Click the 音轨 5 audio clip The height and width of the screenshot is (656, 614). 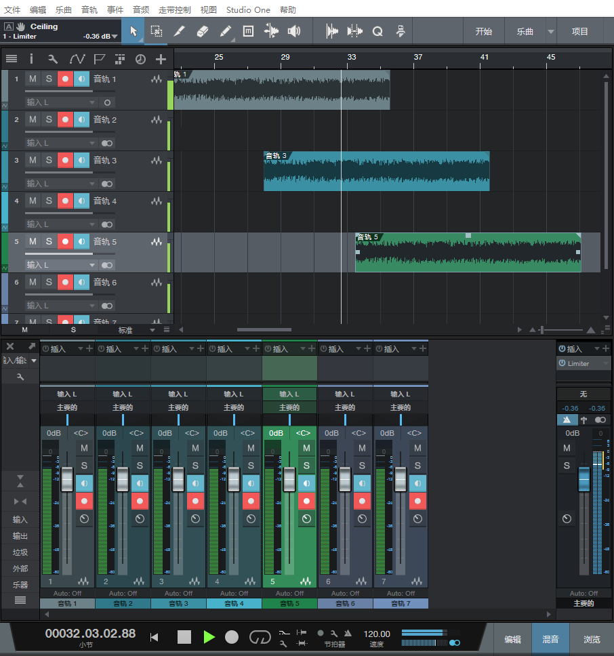(x=468, y=253)
